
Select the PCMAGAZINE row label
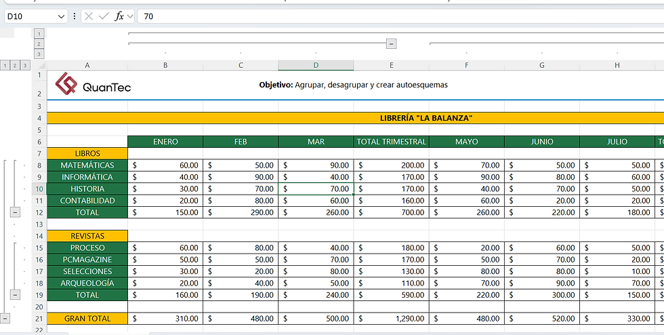point(87,260)
